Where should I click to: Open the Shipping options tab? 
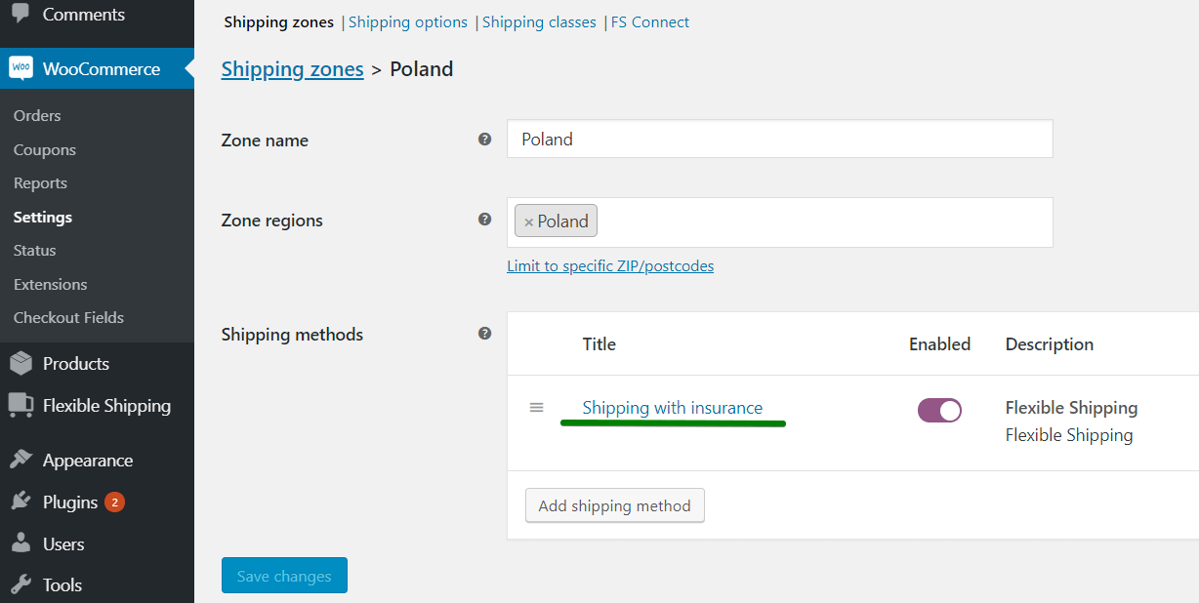click(407, 21)
